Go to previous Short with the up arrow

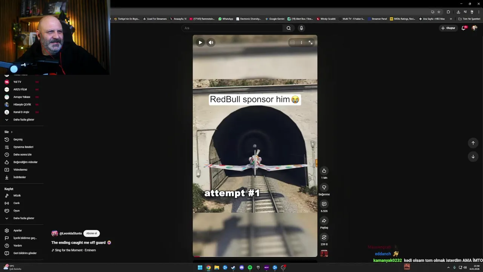[473, 143]
